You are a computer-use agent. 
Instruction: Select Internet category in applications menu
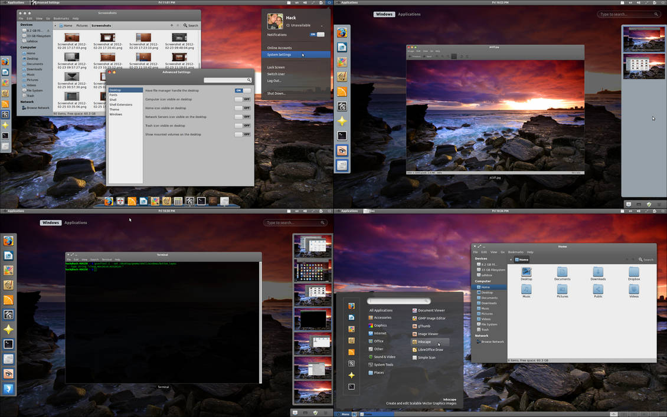point(377,333)
